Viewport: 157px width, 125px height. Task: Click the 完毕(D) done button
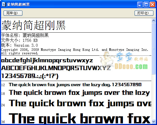pos(13,13)
